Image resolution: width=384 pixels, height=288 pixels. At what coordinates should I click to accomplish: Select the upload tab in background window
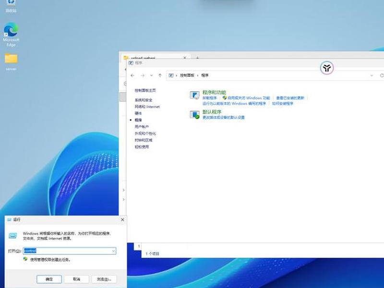coord(156,58)
